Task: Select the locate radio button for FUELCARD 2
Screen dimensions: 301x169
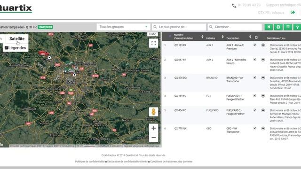Action: pos(263,110)
